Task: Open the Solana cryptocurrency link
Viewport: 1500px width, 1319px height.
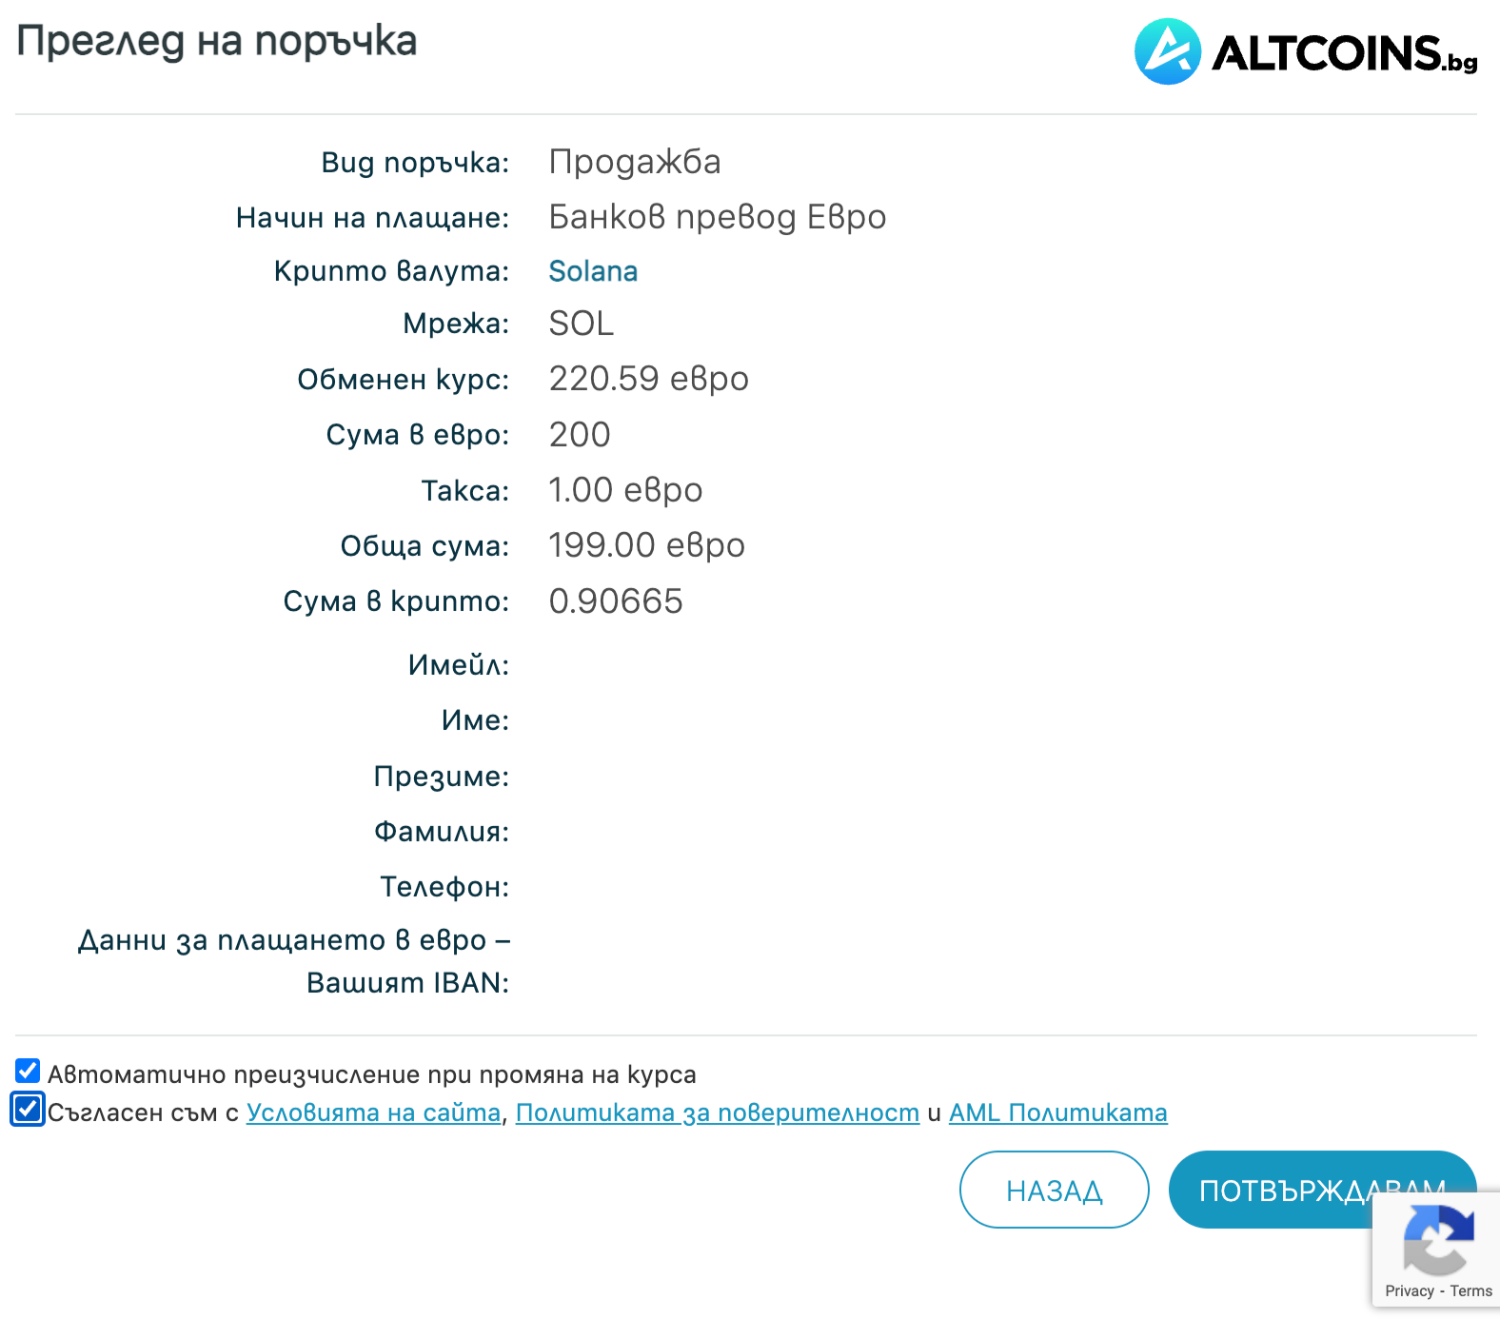Action: pos(593,271)
